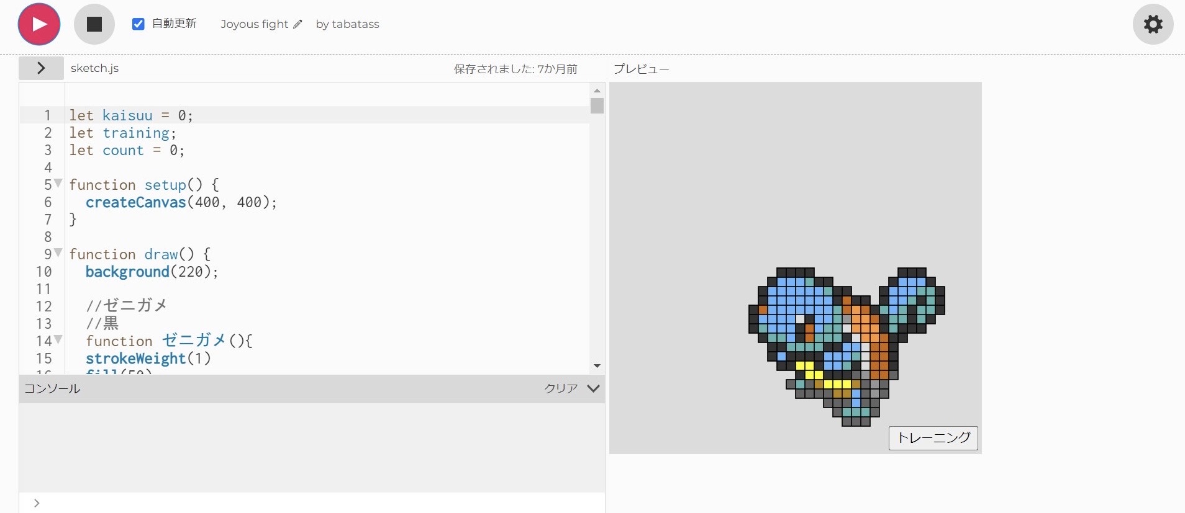Open settings with the gear icon

(x=1153, y=24)
